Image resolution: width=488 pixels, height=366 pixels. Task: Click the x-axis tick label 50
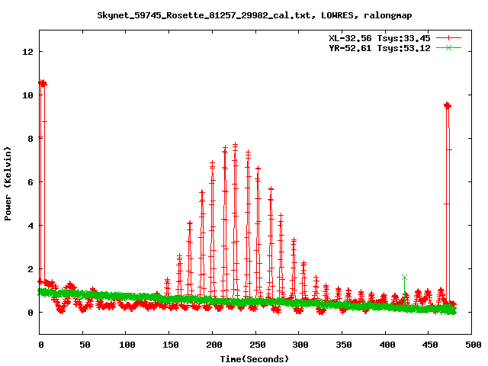point(85,345)
